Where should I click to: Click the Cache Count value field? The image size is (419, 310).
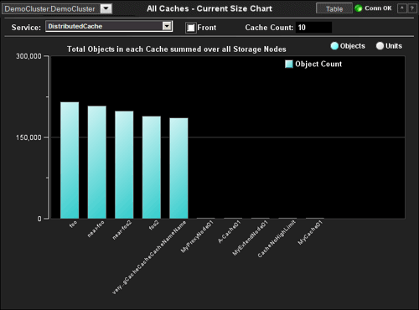click(313, 28)
